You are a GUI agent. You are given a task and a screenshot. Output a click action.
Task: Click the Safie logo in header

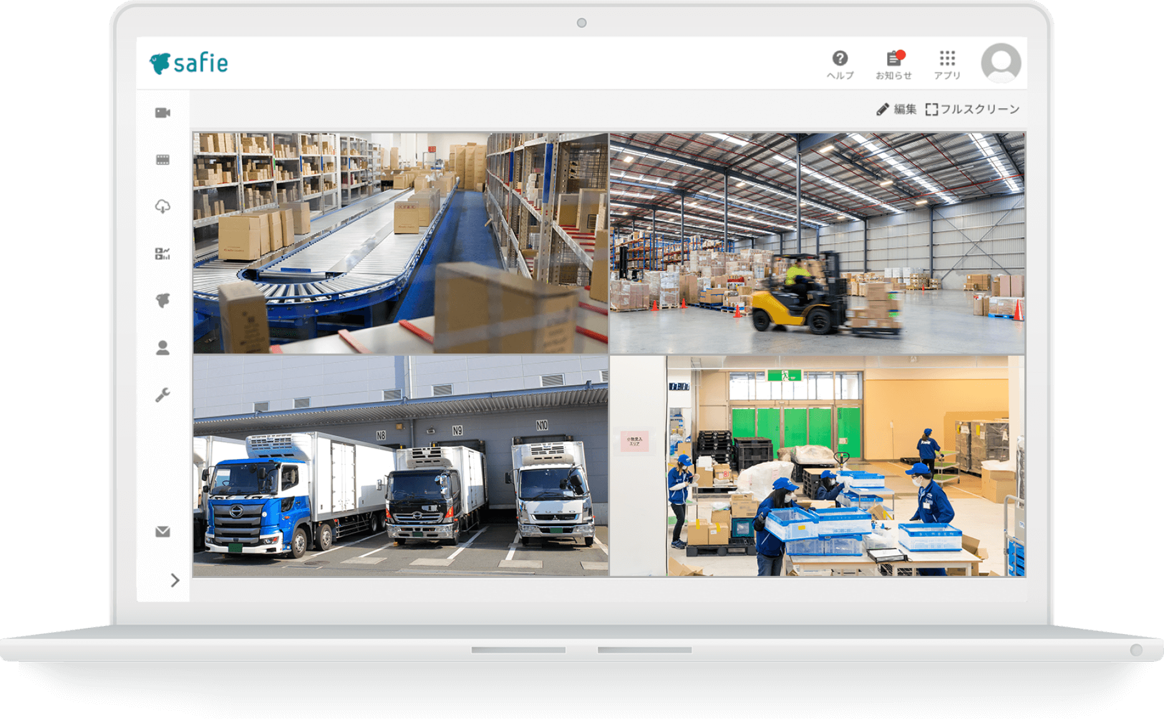tap(188, 63)
